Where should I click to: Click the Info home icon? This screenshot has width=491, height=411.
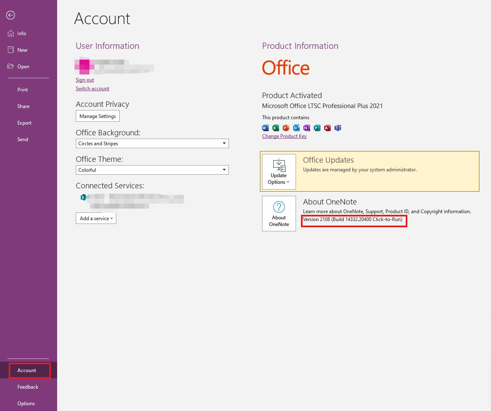(x=11, y=33)
